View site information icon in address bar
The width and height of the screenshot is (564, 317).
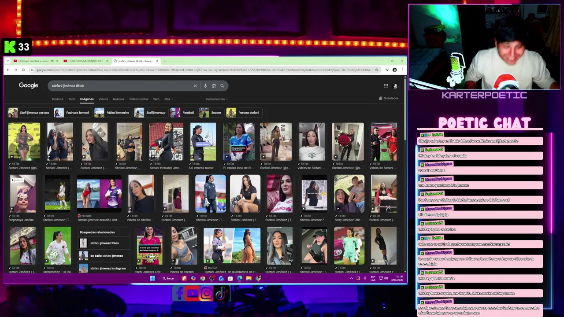pyautogui.click(x=32, y=70)
